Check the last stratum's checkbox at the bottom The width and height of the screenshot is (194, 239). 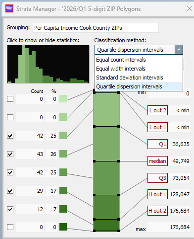coord(10,227)
